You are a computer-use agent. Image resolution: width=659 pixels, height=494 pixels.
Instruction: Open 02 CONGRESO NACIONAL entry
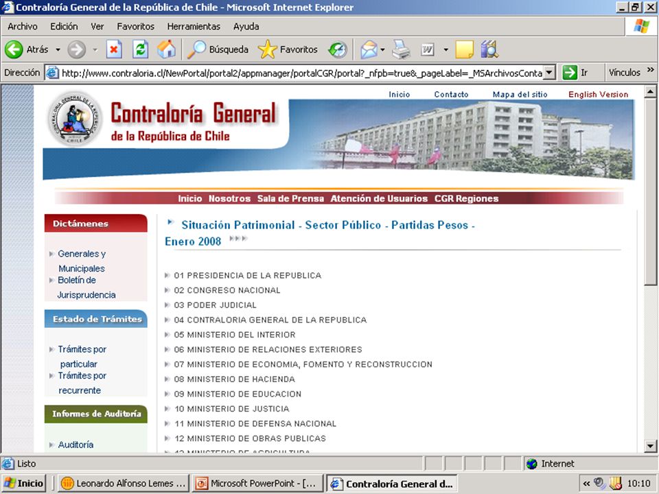click(x=227, y=290)
